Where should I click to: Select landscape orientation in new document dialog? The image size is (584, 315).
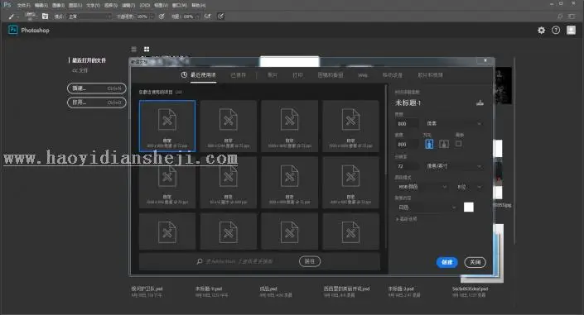443,144
